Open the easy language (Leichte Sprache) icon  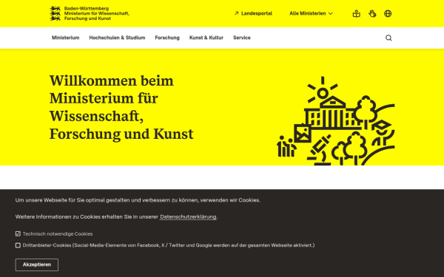(x=356, y=13)
